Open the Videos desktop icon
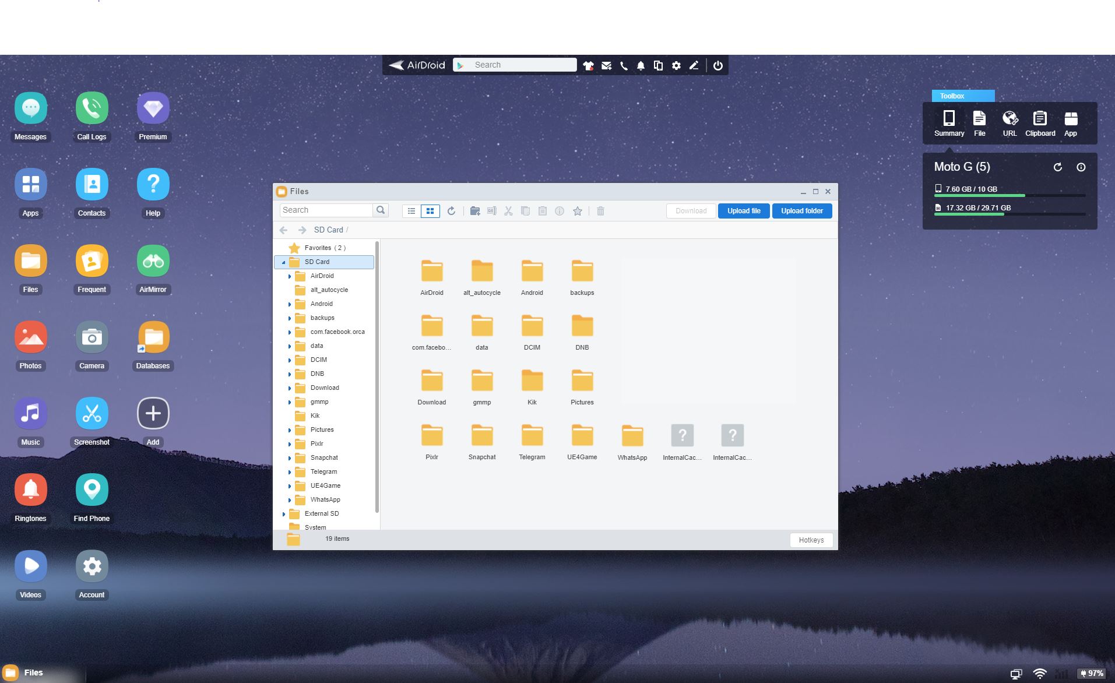 coord(30,566)
